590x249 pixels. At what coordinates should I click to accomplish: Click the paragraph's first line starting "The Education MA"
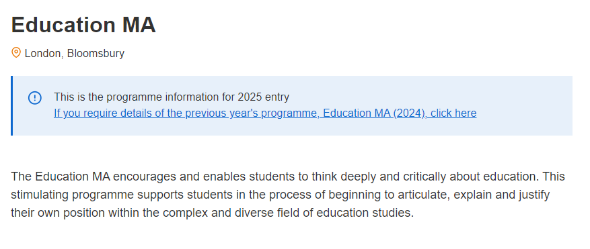tap(288, 177)
